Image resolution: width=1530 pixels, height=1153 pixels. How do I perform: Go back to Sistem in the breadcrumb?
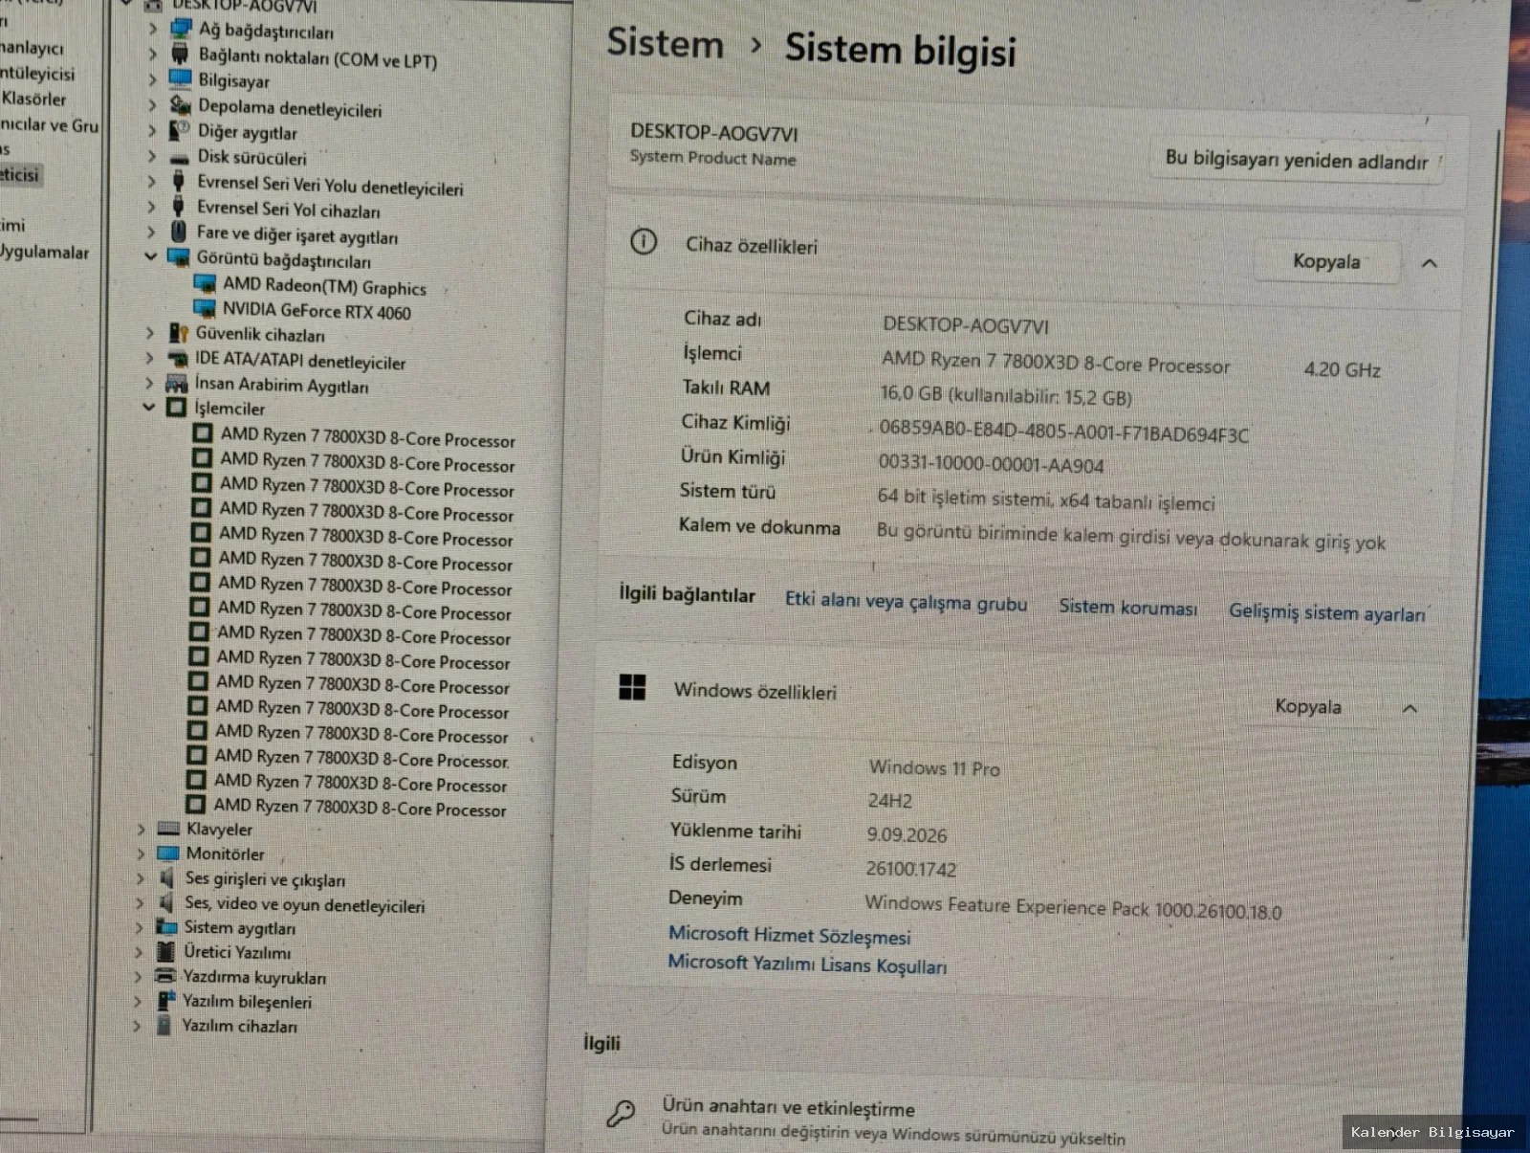tap(666, 43)
